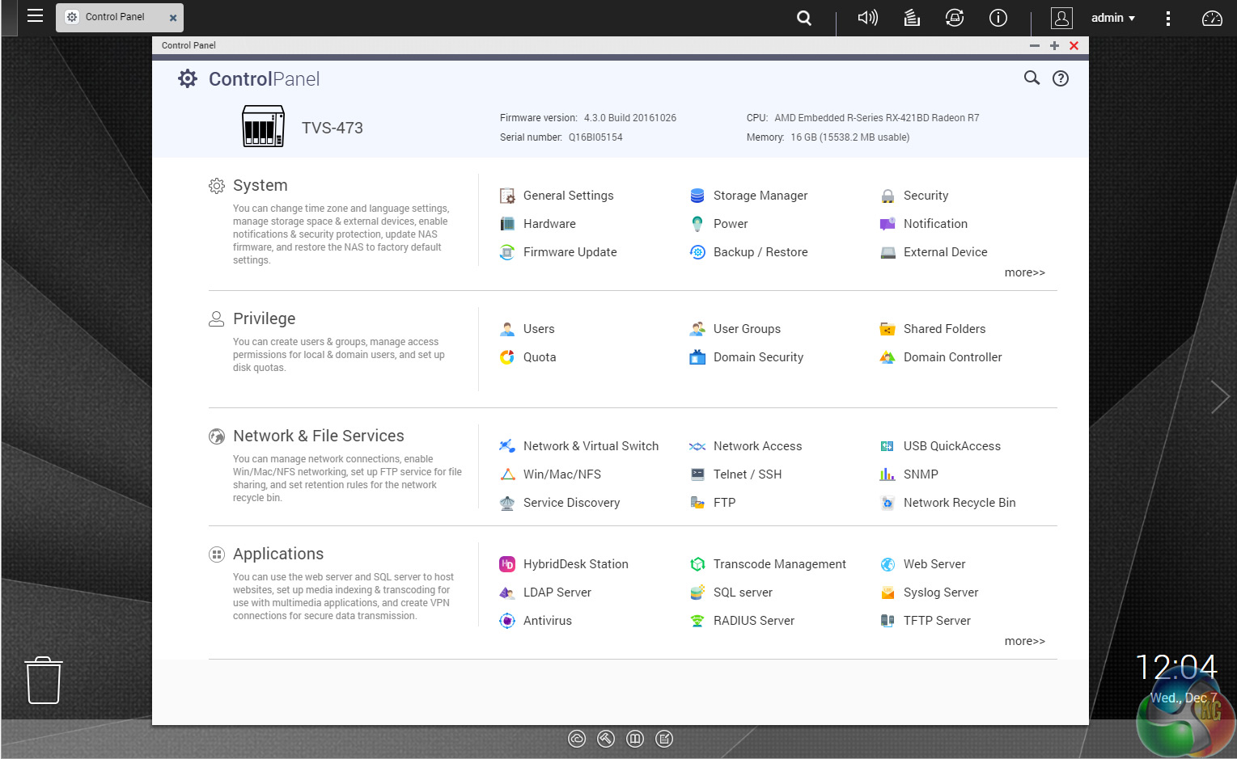This screenshot has height=759, width=1237.
Task: Go to next desktop page arrow
Action: click(1219, 396)
